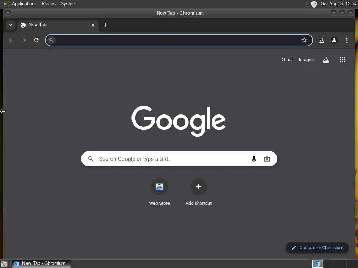
Task: Open the Web Store shortcut
Action: point(159,187)
